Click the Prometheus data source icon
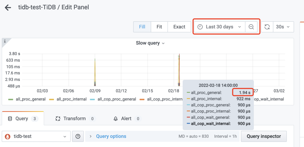The width and height of the screenshot is (304, 147). click(8, 137)
